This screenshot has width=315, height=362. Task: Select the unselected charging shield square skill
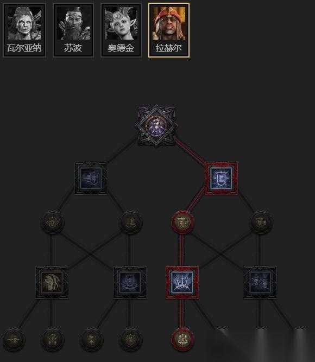tap(91, 179)
